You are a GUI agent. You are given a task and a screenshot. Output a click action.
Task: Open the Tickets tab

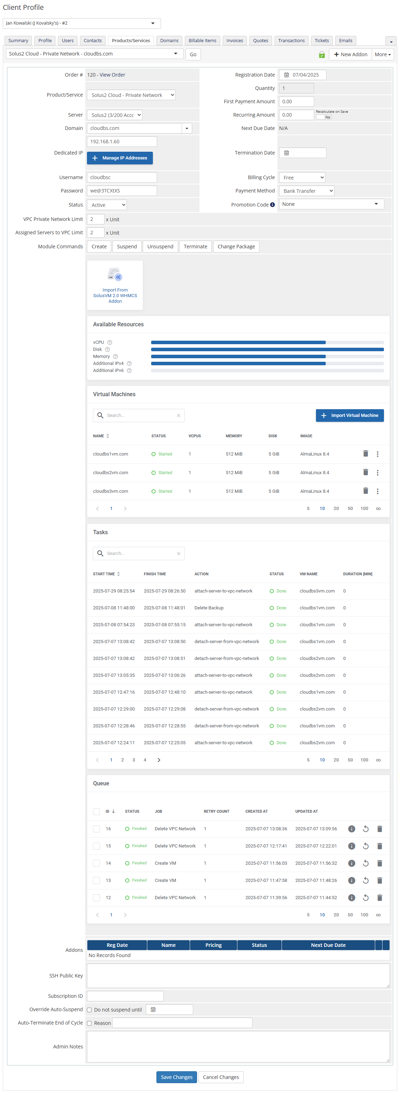pyautogui.click(x=322, y=41)
